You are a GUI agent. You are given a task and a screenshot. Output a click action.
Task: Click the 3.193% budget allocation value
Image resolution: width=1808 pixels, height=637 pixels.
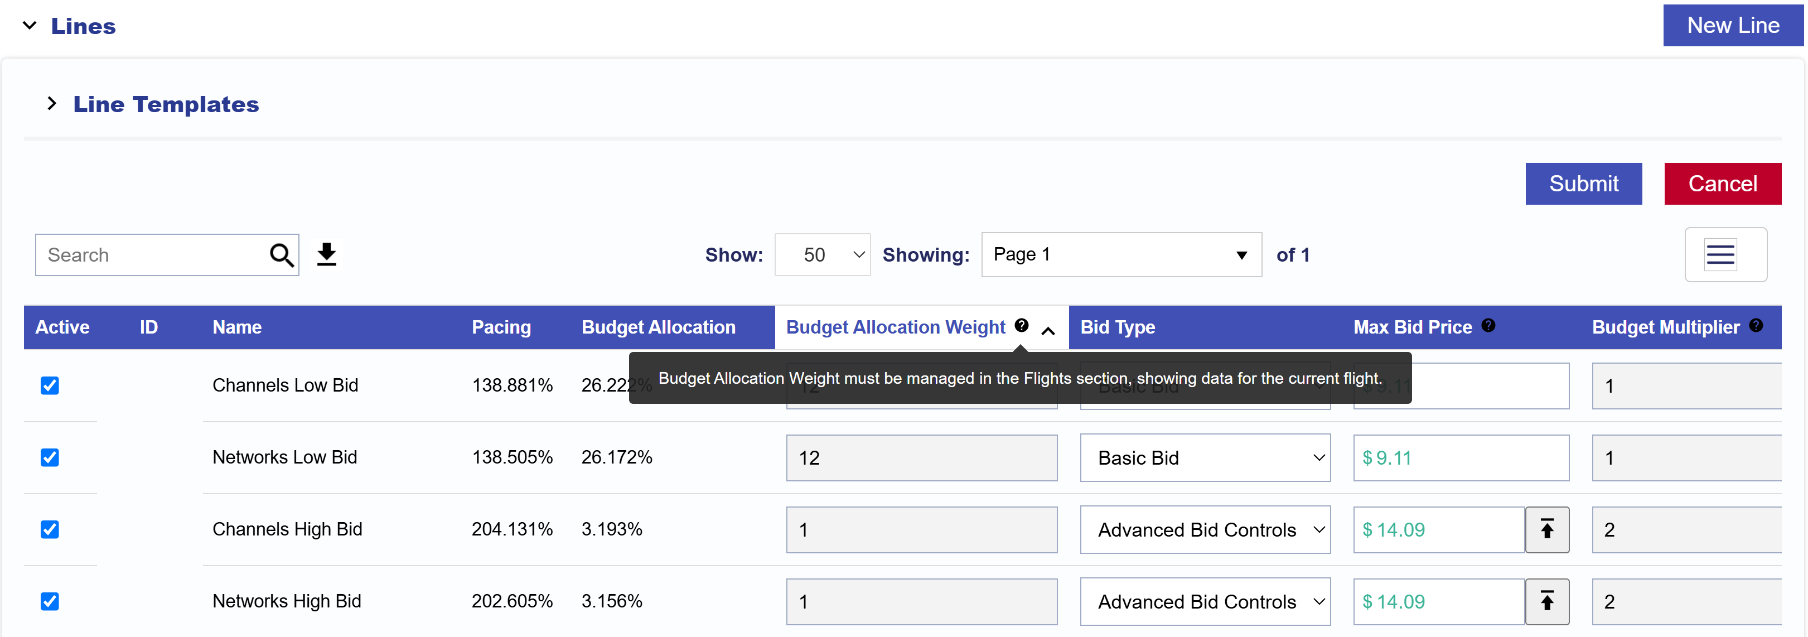[x=612, y=529]
